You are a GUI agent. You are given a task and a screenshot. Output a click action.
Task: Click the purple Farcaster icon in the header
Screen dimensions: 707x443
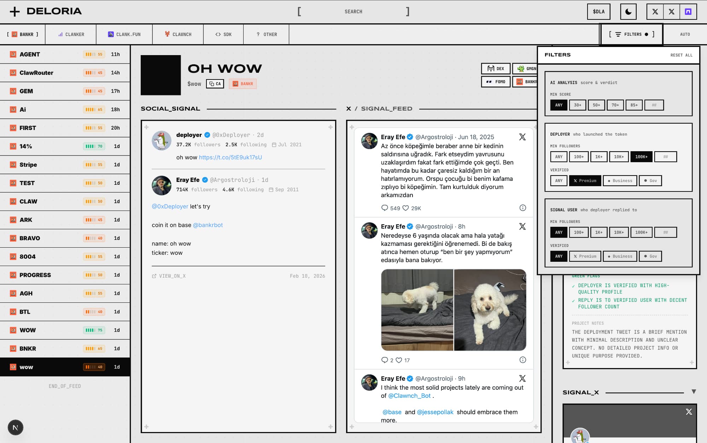tap(688, 11)
